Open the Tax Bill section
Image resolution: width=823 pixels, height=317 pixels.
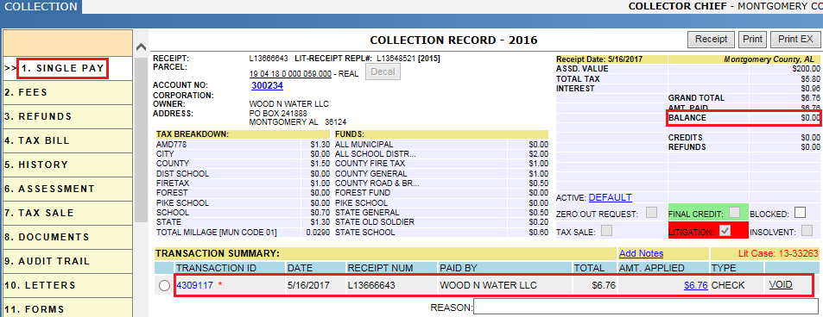66,141
